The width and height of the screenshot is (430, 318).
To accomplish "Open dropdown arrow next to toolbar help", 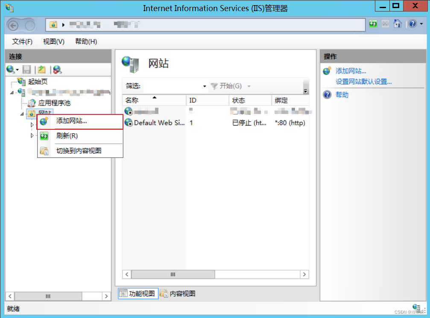I will click(421, 24).
